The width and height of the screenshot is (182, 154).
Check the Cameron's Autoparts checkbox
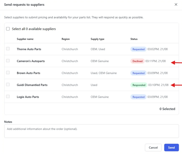[x=8, y=61]
